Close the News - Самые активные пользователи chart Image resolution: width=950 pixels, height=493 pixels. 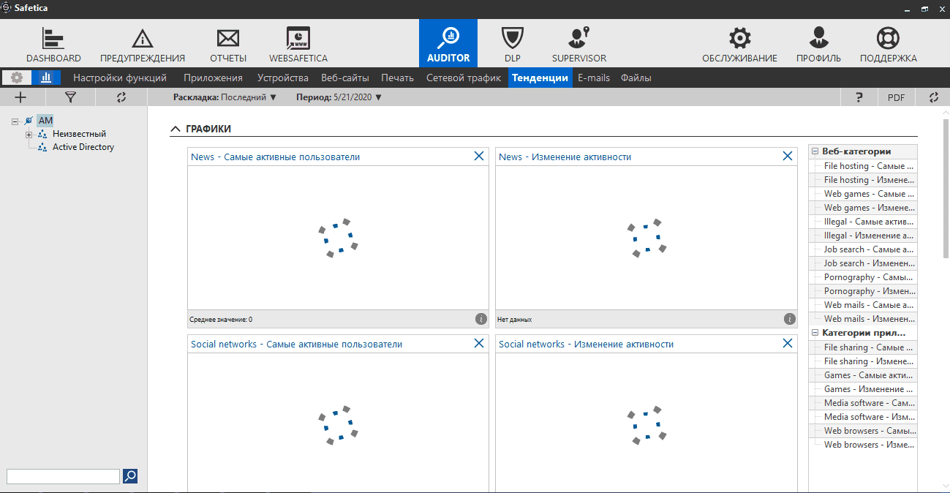[479, 156]
